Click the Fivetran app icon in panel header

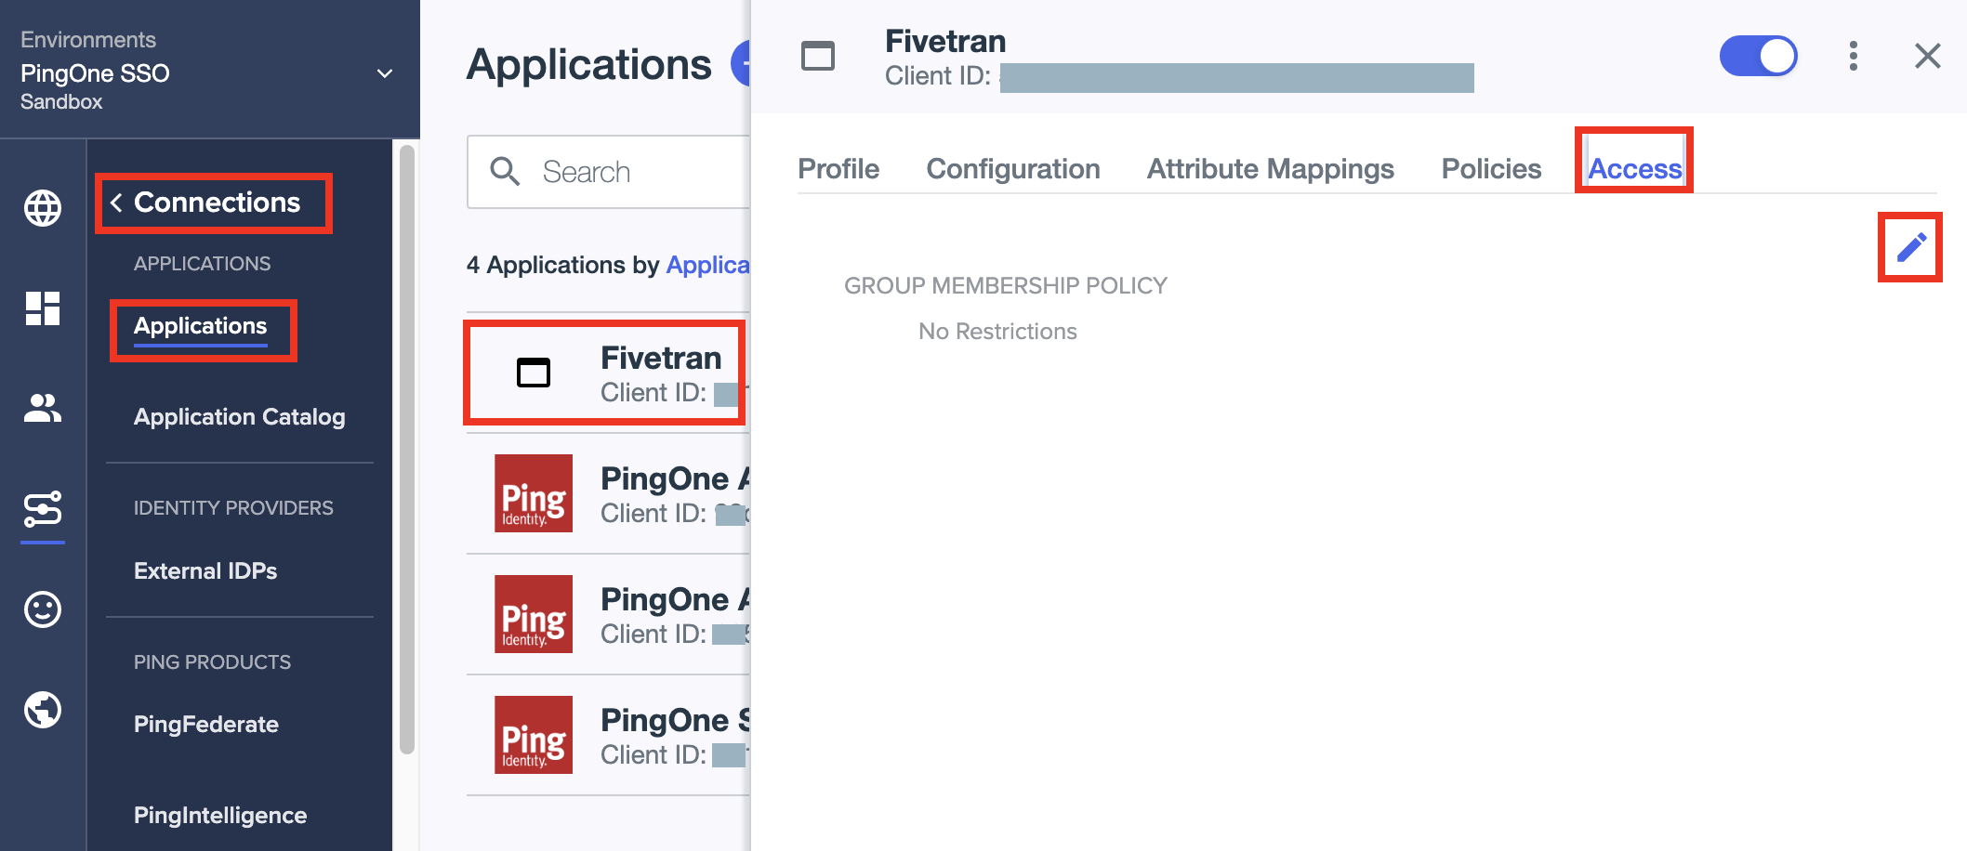coord(818,56)
